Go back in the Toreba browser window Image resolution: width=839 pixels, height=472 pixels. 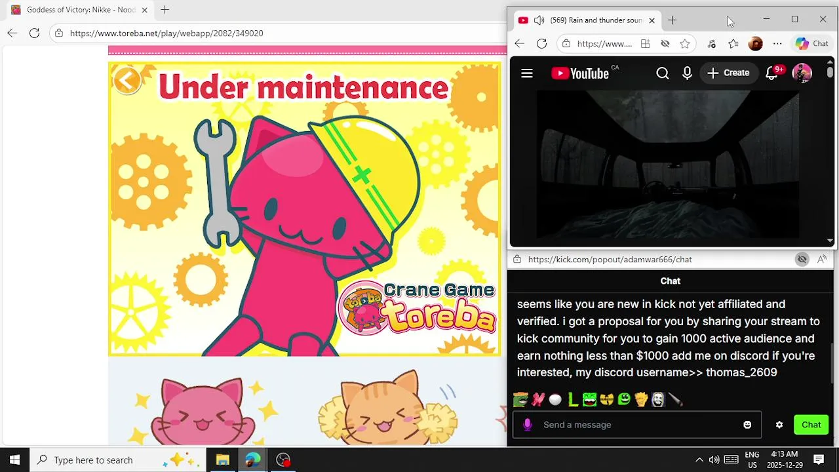12,33
